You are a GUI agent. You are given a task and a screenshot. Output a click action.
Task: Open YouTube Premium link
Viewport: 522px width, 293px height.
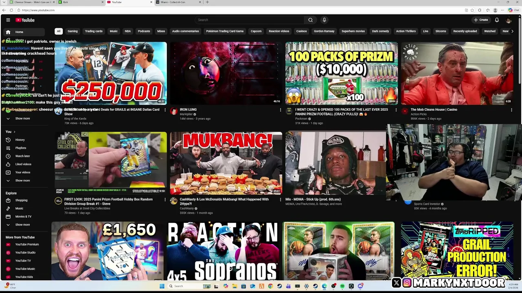point(24,244)
